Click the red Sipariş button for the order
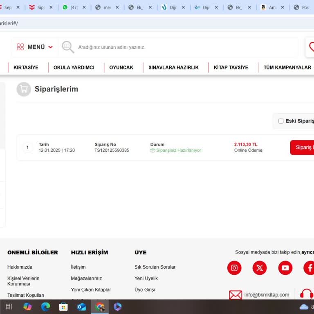Image resolution: width=314 pixels, height=314 pixels. [303, 147]
